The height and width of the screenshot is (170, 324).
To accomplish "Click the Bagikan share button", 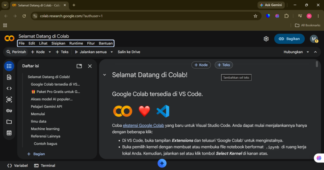I will pos(289,39).
